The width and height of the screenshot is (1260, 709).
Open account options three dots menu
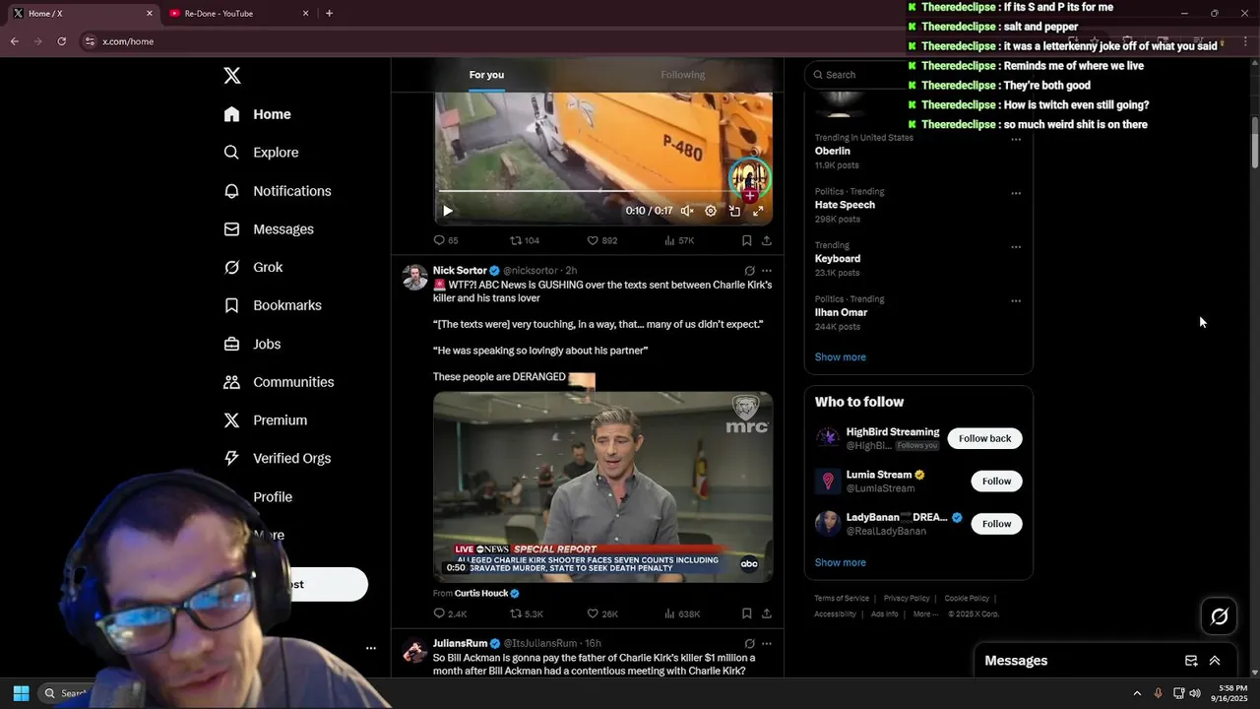[371, 648]
